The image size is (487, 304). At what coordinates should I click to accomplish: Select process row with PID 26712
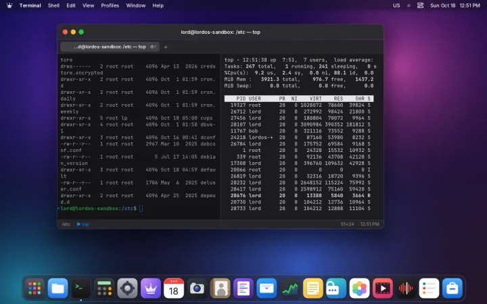click(299, 111)
